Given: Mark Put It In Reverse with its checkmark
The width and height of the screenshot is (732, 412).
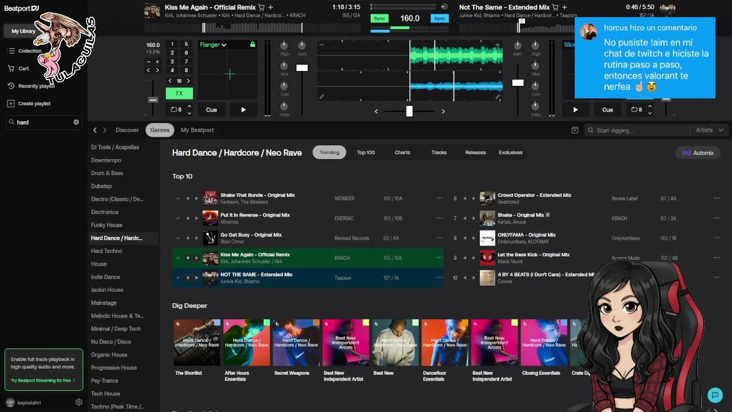Looking at the screenshot, I should (x=178, y=218).
